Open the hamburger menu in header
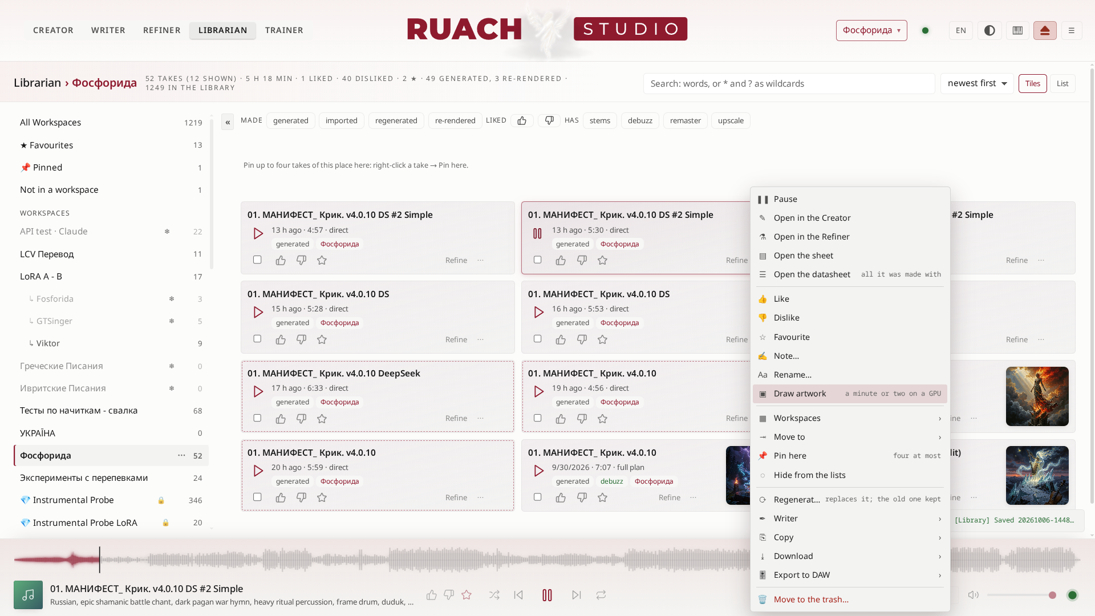 pos(1072,30)
